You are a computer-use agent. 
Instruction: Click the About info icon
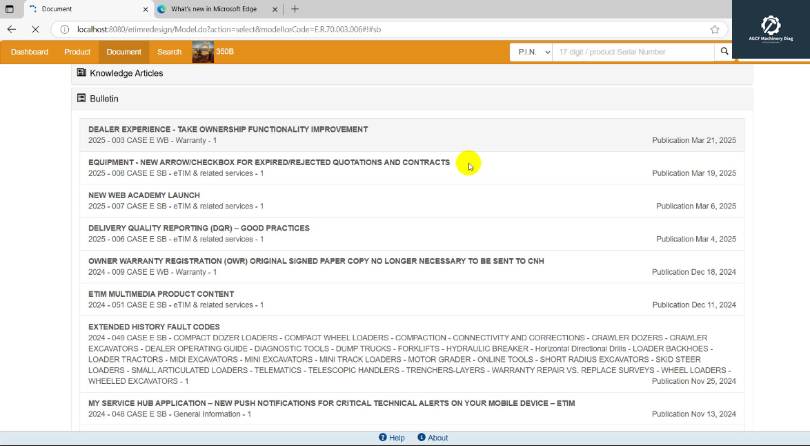[x=422, y=438]
